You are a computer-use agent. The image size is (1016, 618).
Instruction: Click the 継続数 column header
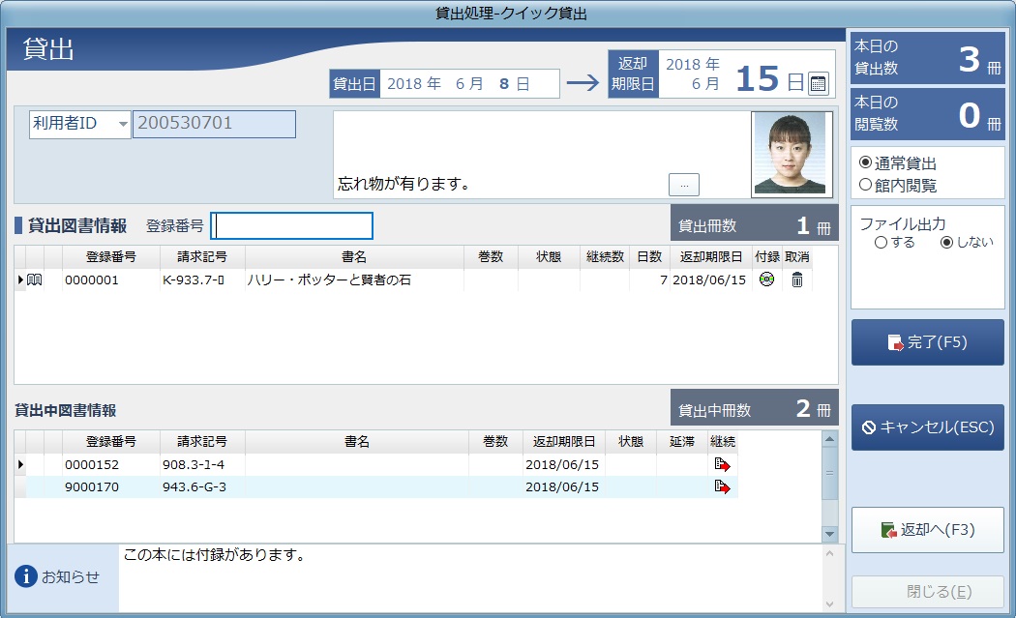(x=605, y=256)
